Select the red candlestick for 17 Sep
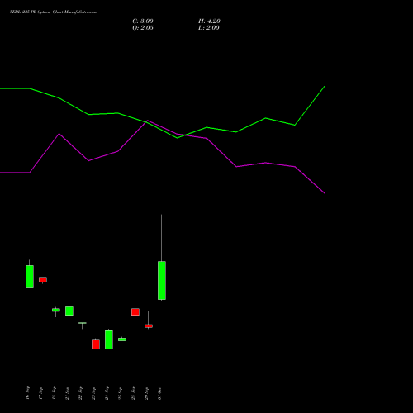Image resolution: width=413 pixels, height=413 pixels. coord(43,279)
